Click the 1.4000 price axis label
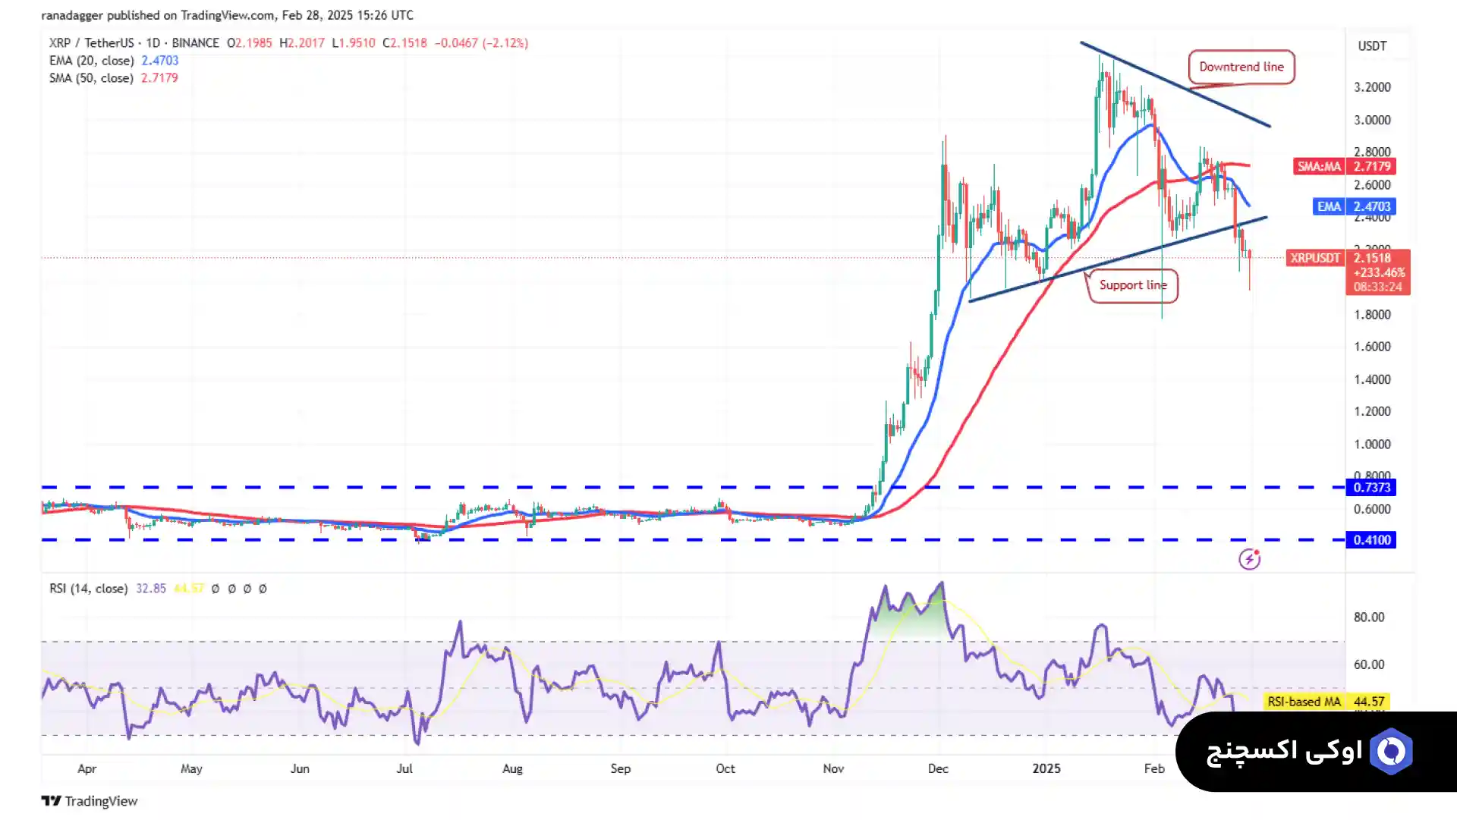This screenshot has height=820, width=1457. (x=1372, y=379)
